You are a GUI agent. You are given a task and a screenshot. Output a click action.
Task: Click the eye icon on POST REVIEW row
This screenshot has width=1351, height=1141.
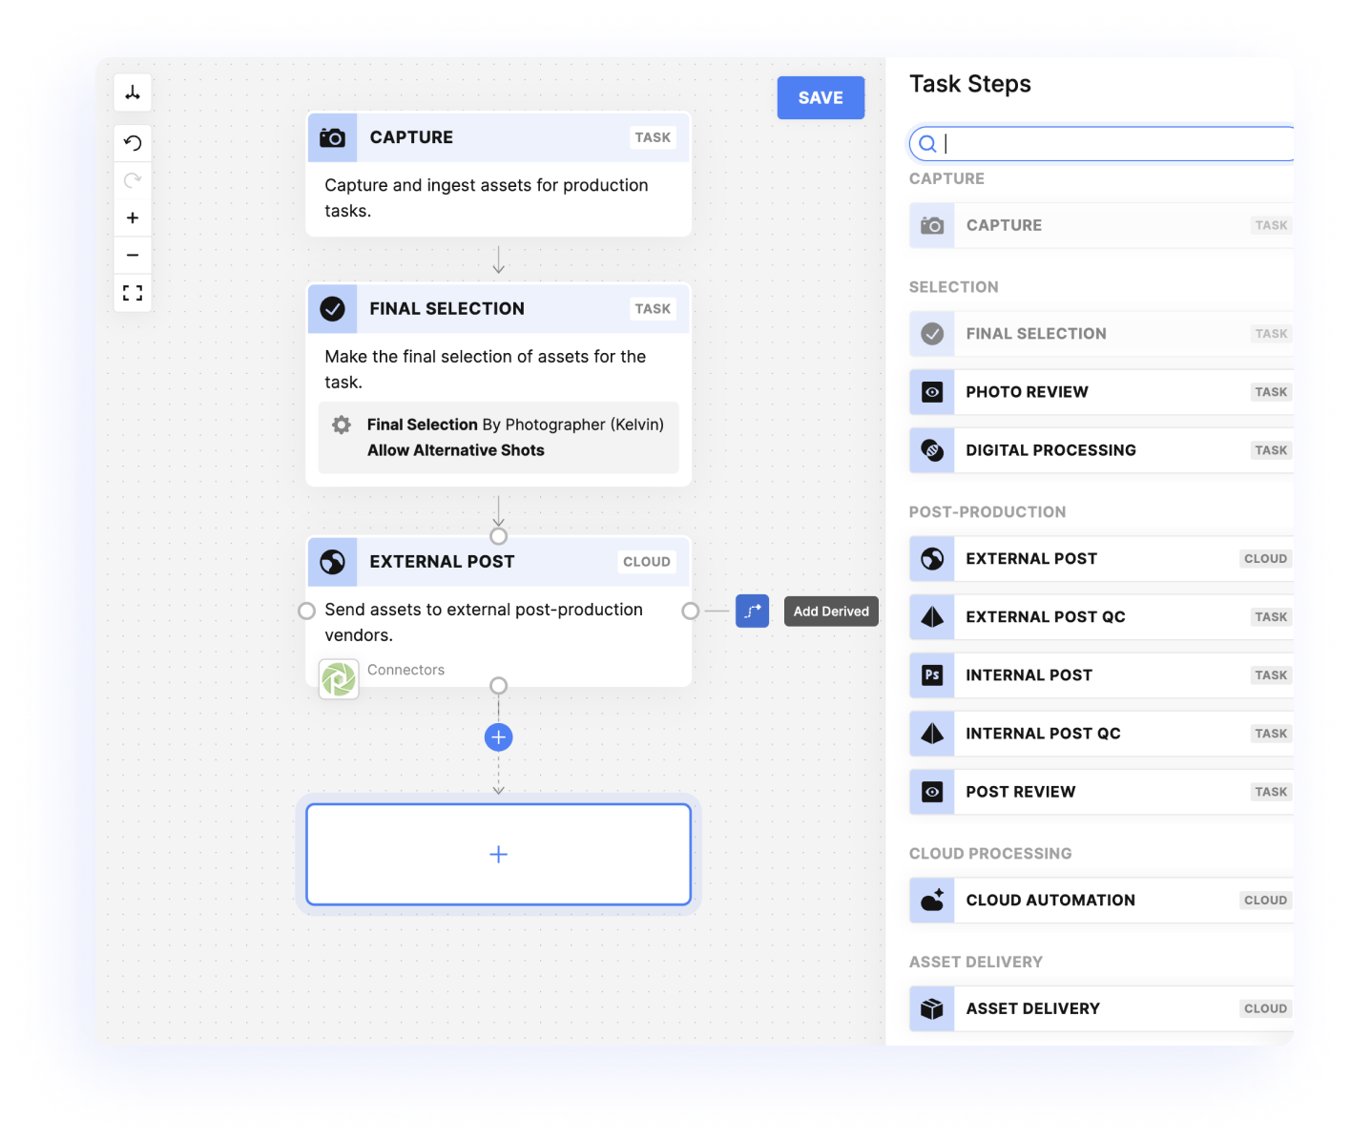pyautogui.click(x=931, y=792)
